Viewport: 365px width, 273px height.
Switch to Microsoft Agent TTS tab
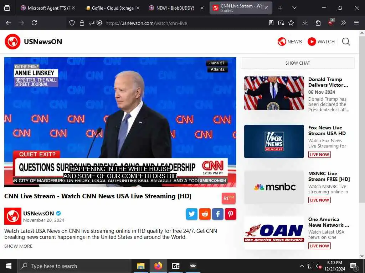[x=48, y=8]
